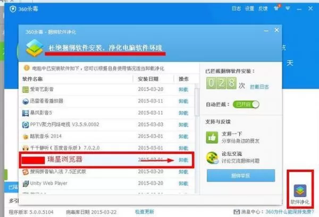Click the 2015-03-20 date of 爱奇艺影音
Screen dimensions: 319x217
pos(150,89)
